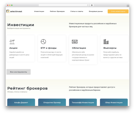Click the Фьючерсы bar chart icon
The height and width of the screenshot is (114, 135).
pos(106,42)
